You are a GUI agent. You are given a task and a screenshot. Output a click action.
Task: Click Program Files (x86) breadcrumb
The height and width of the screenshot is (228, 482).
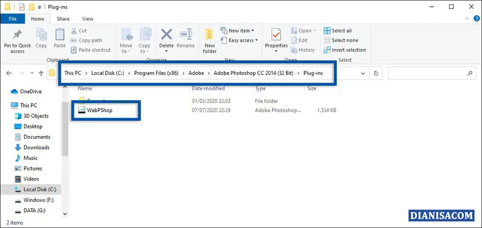coord(156,73)
